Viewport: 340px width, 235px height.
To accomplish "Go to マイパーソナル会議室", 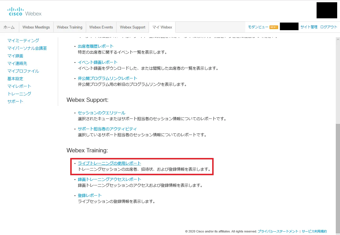I will click(27, 48).
